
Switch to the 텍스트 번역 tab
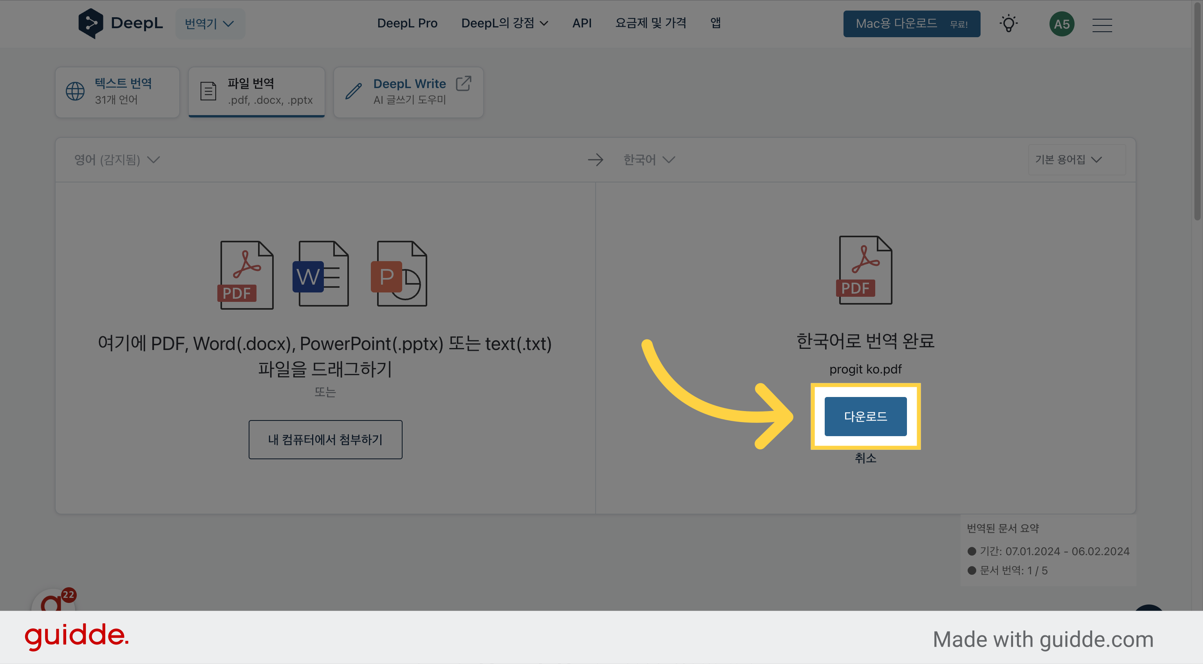click(x=118, y=92)
